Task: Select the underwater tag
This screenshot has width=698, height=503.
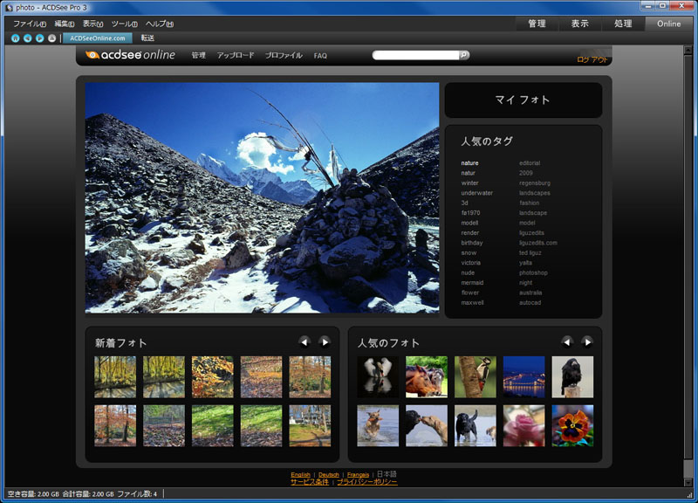Action: [x=476, y=193]
